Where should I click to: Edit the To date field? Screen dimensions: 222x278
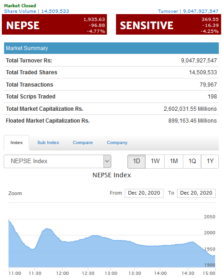tap(196, 193)
